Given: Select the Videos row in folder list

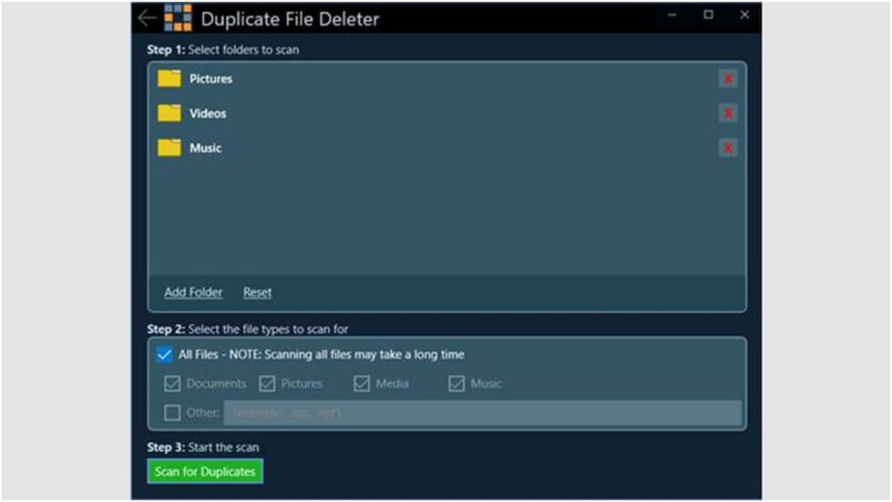Looking at the screenshot, I should (437, 114).
